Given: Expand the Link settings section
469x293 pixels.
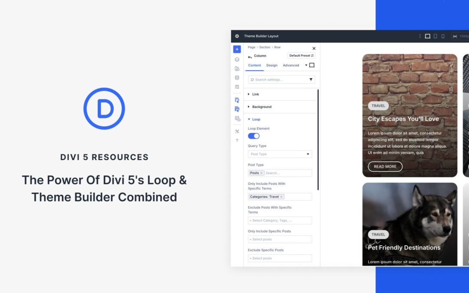Looking at the screenshot, I should click(x=254, y=94).
